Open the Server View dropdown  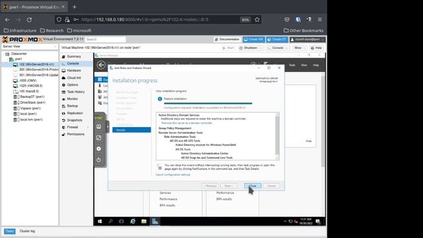click(29, 46)
